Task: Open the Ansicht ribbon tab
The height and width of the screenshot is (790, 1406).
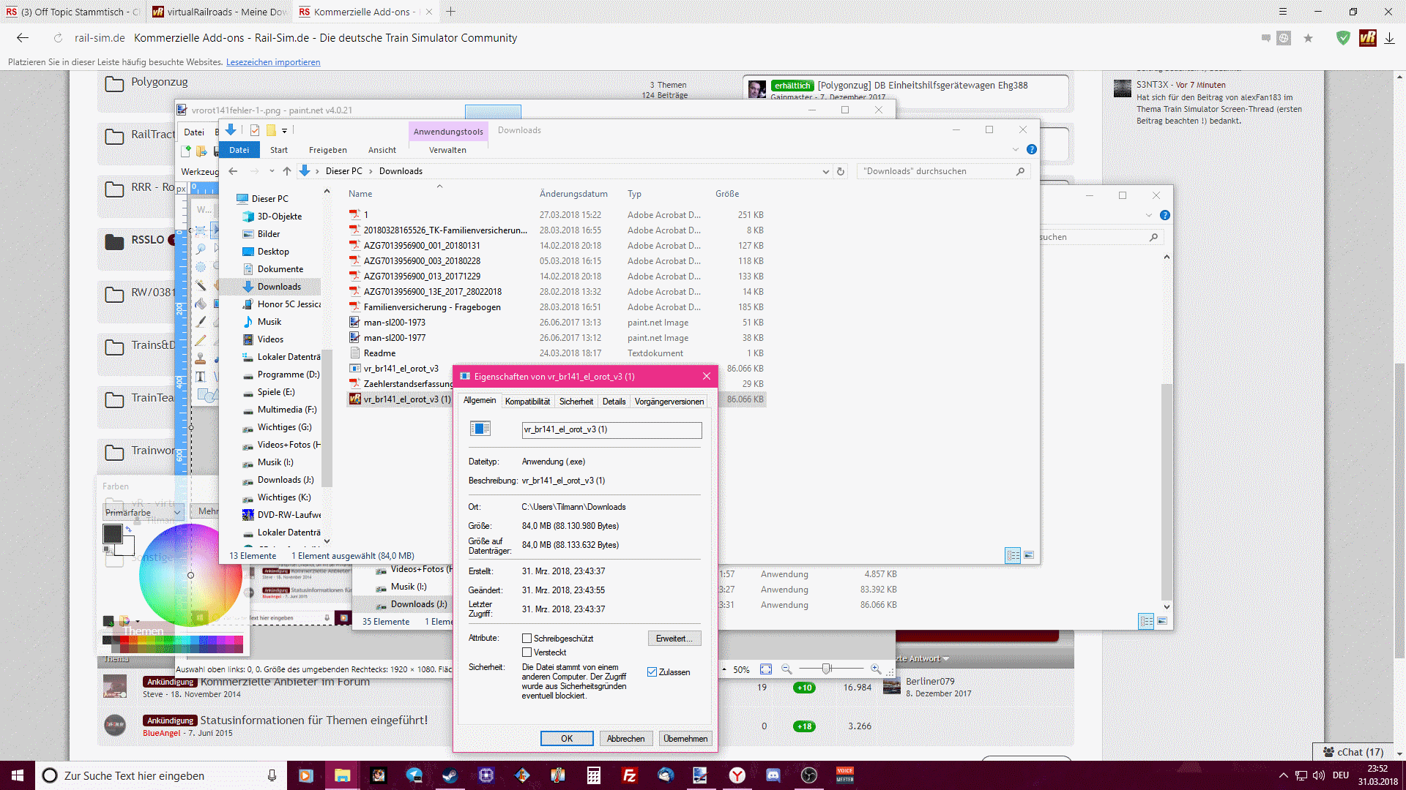Action: 382,150
